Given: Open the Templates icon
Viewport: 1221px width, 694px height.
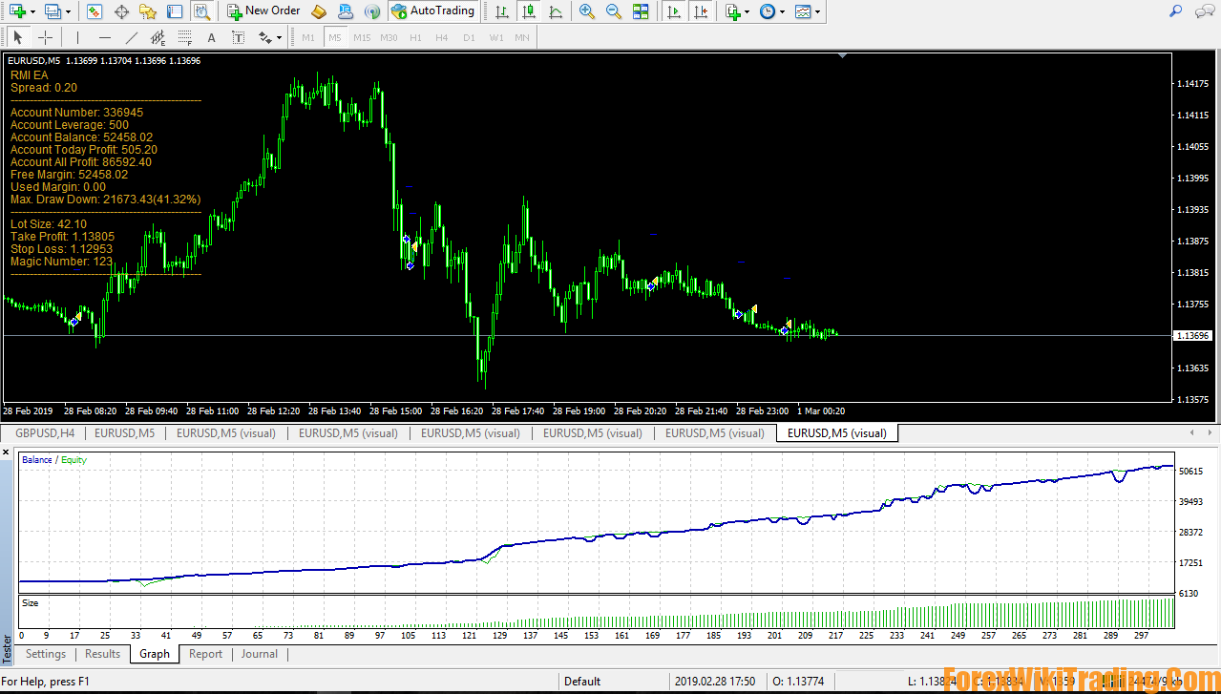Looking at the screenshot, I should [x=804, y=11].
